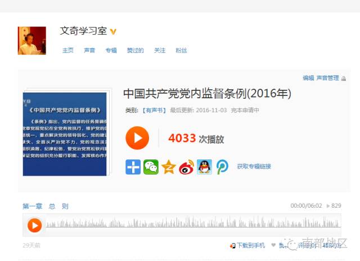360x261 pixels.
Task: Share via the teal P icon
Action: 222,167
